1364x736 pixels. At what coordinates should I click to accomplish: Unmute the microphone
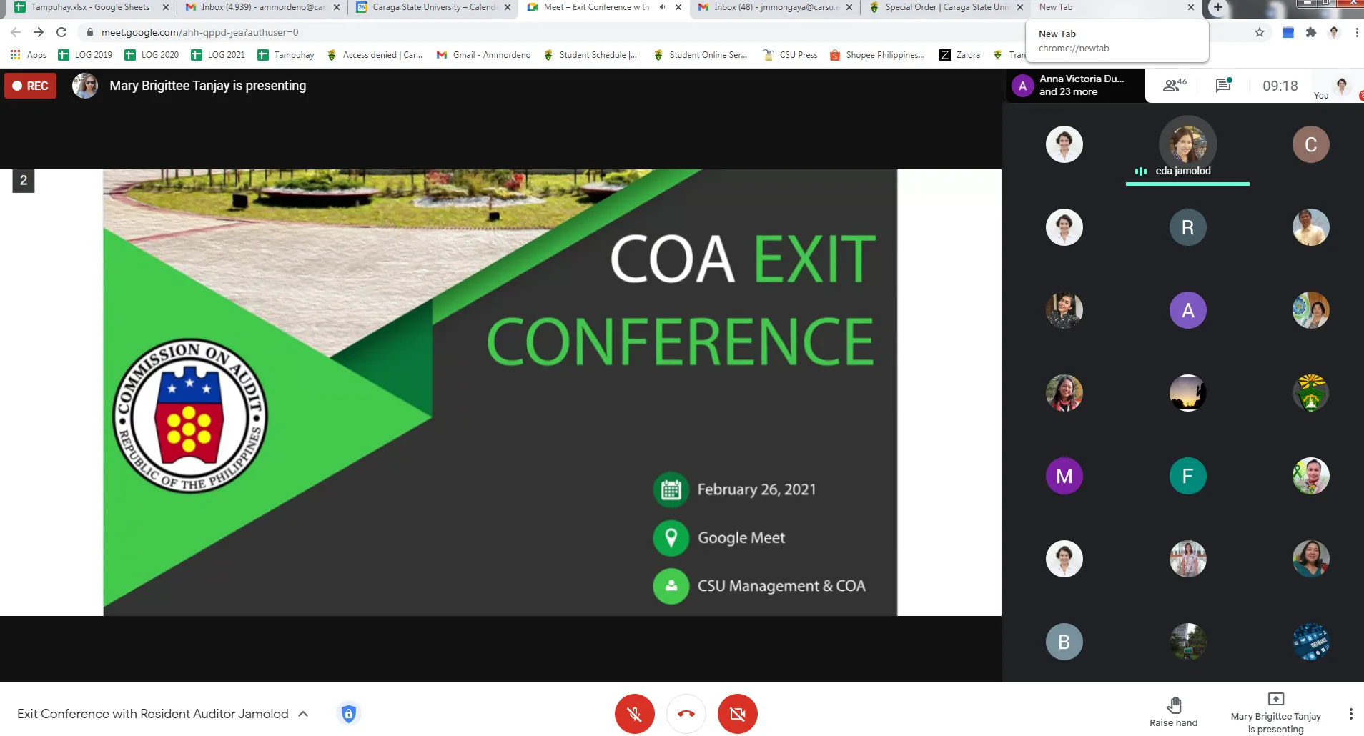[x=634, y=713]
